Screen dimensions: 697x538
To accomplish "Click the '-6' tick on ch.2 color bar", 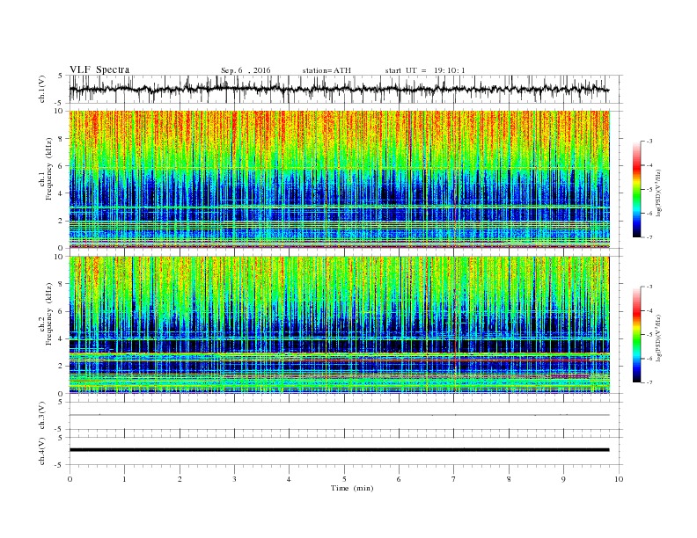I will coord(649,359).
